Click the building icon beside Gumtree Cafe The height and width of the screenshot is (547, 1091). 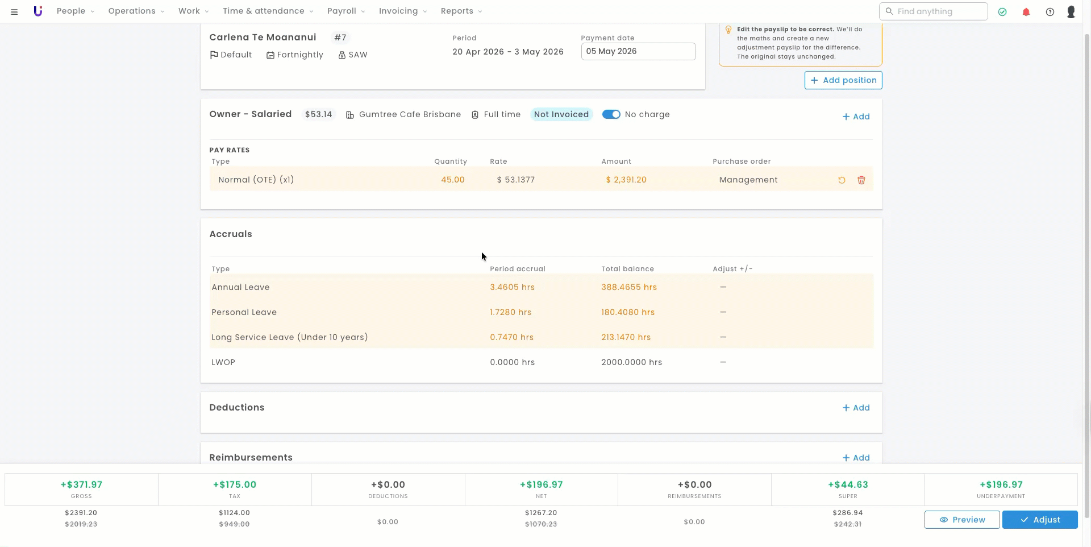point(350,115)
